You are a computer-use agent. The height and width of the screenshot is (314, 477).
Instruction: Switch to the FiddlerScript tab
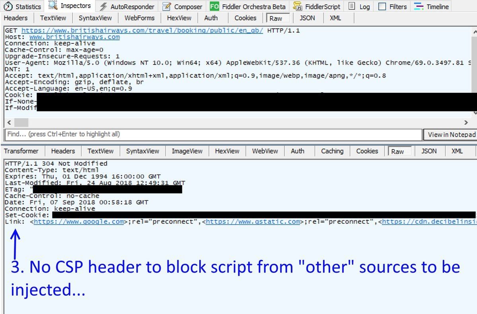(317, 6)
